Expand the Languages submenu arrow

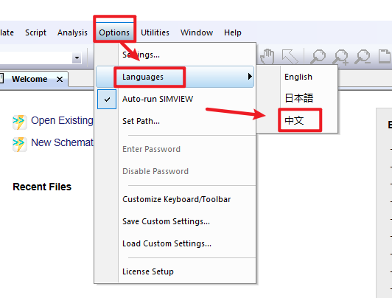coord(250,77)
